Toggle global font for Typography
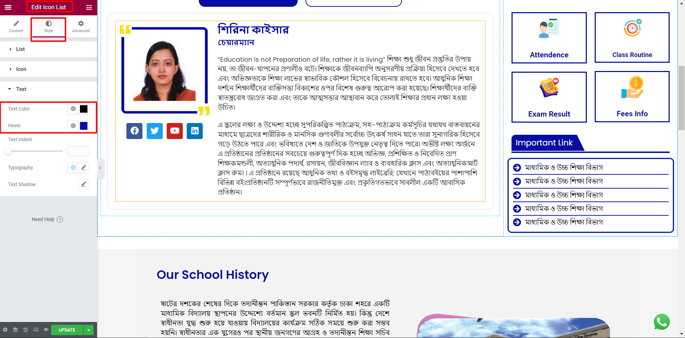This screenshot has width=685, height=338. point(73,168)
